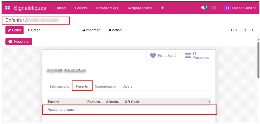Switch to the Informations tab
260x124 pixels.
click(59, 86)
